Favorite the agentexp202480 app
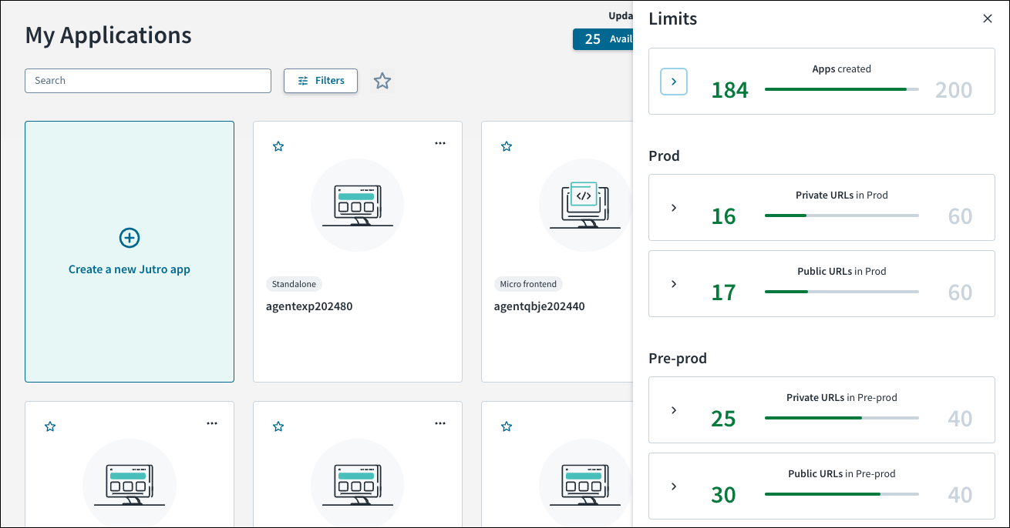 (278, 146)
